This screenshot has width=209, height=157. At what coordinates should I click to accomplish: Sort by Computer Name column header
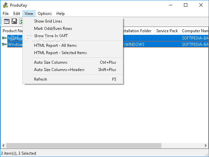pos(194,31)
